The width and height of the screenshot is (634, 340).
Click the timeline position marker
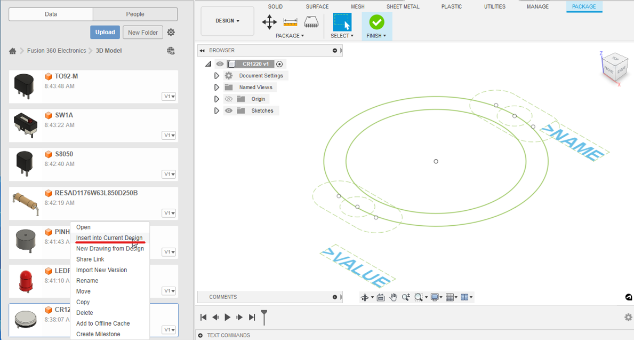(264, 318)
